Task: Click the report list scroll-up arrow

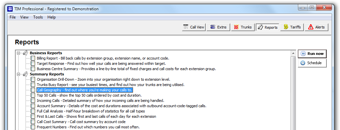Action: (293, 54)
